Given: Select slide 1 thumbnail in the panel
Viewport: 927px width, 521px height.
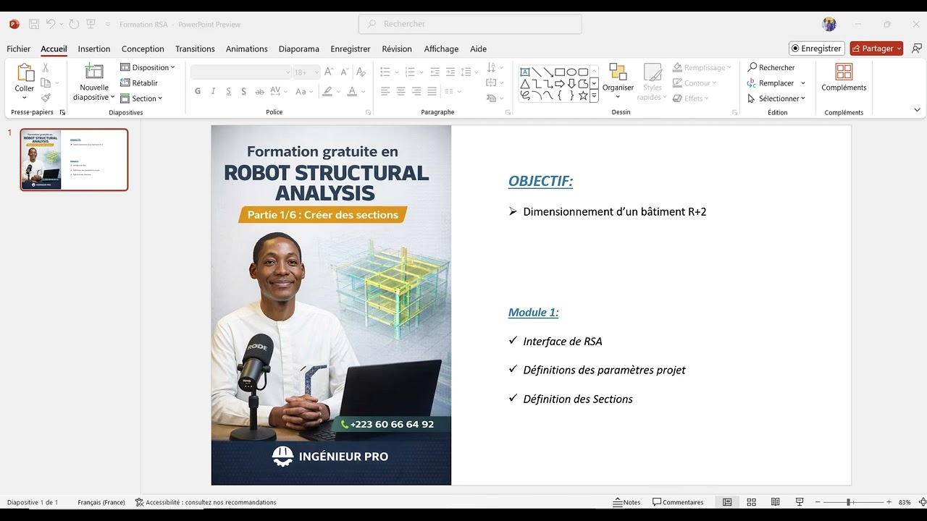Looking at the screenshot, I should click(x=74, y=160).
